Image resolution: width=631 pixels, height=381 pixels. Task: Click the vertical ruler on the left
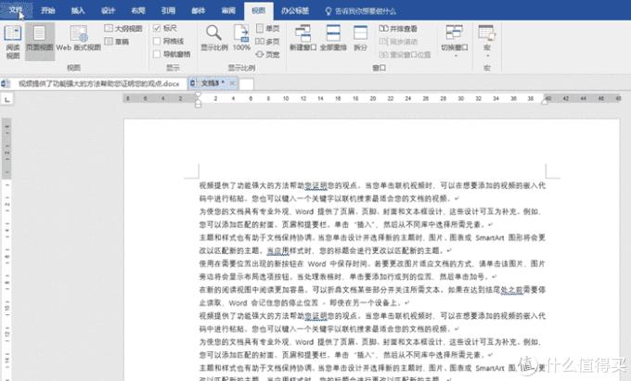[x=6, y=249]
